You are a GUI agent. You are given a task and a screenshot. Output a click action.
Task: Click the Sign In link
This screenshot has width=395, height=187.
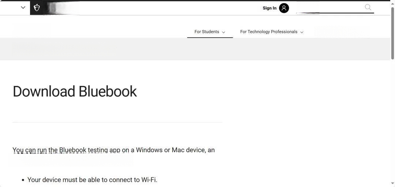coord(270,8)
